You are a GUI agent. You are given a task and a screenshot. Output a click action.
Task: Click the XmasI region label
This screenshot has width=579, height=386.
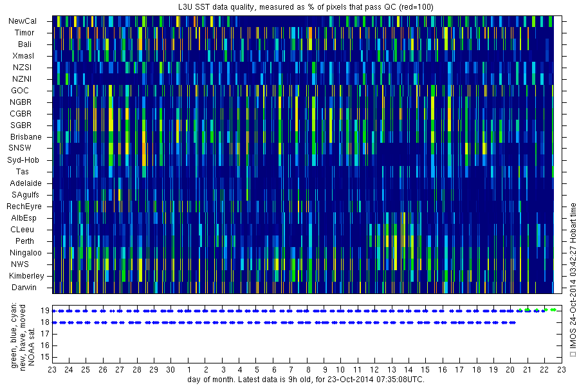tap(23, 56)
